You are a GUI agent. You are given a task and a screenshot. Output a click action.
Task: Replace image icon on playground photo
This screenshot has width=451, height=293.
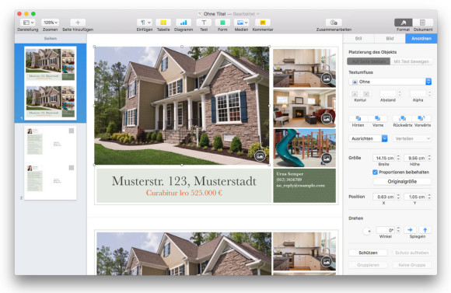tap(327, 158)
